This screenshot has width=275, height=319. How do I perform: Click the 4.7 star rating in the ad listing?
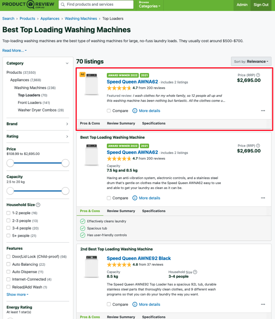(119, 88)
